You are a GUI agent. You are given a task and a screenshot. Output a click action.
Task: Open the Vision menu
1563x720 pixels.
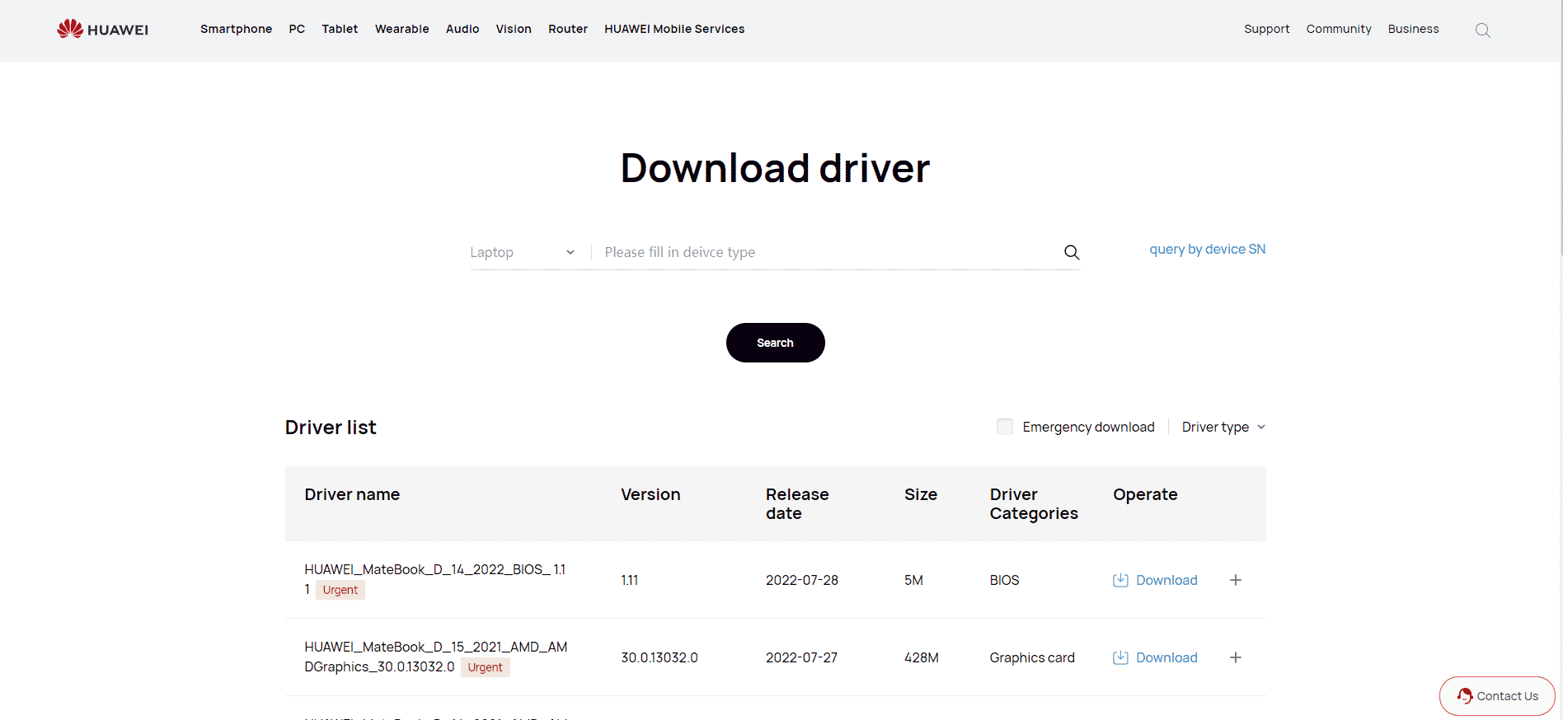[514, 29]
